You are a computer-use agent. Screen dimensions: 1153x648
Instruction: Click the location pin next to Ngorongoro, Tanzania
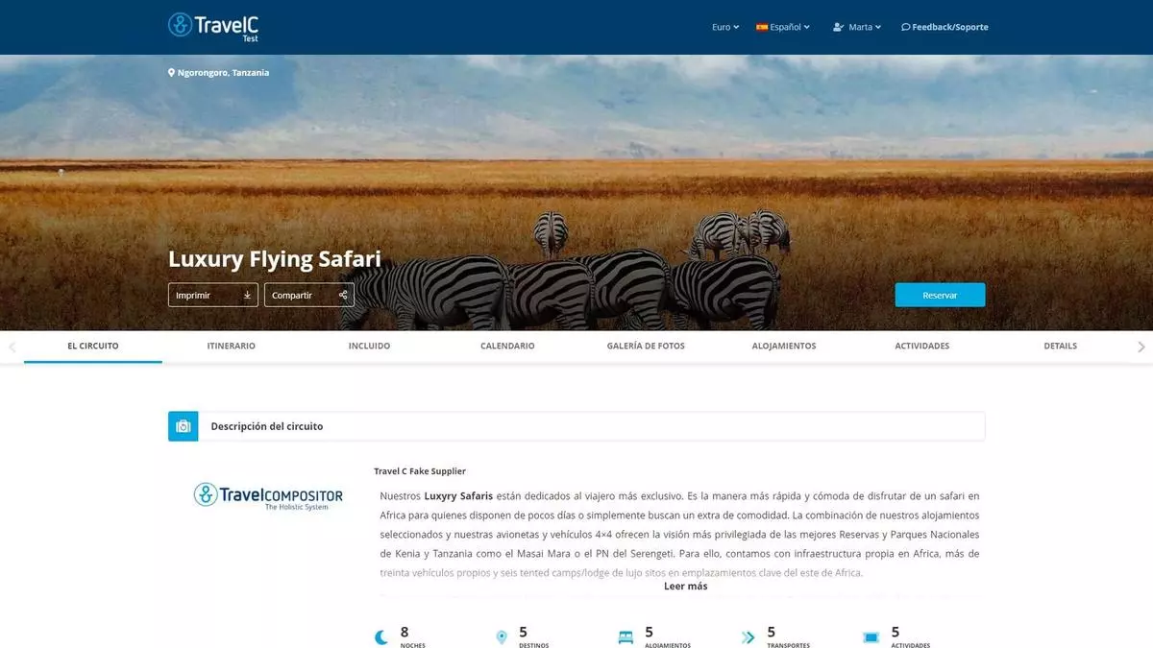pyautogui.click(x=171, y=73)
